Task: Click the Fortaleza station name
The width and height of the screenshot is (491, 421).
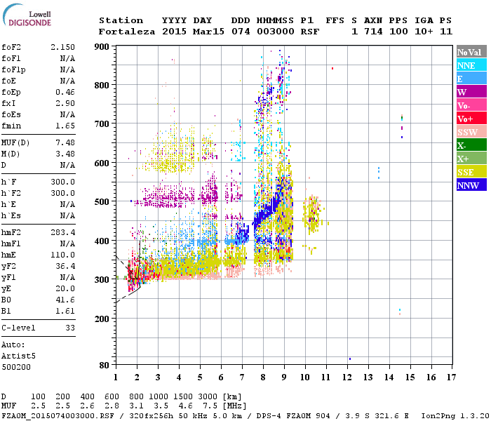Action: (127, 32)
